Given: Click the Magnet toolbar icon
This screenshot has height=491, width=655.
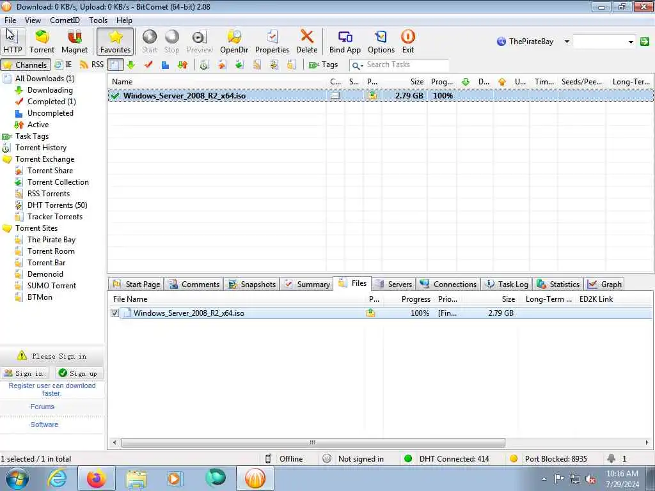Looking at the screenshot, I should click(74, 42).
